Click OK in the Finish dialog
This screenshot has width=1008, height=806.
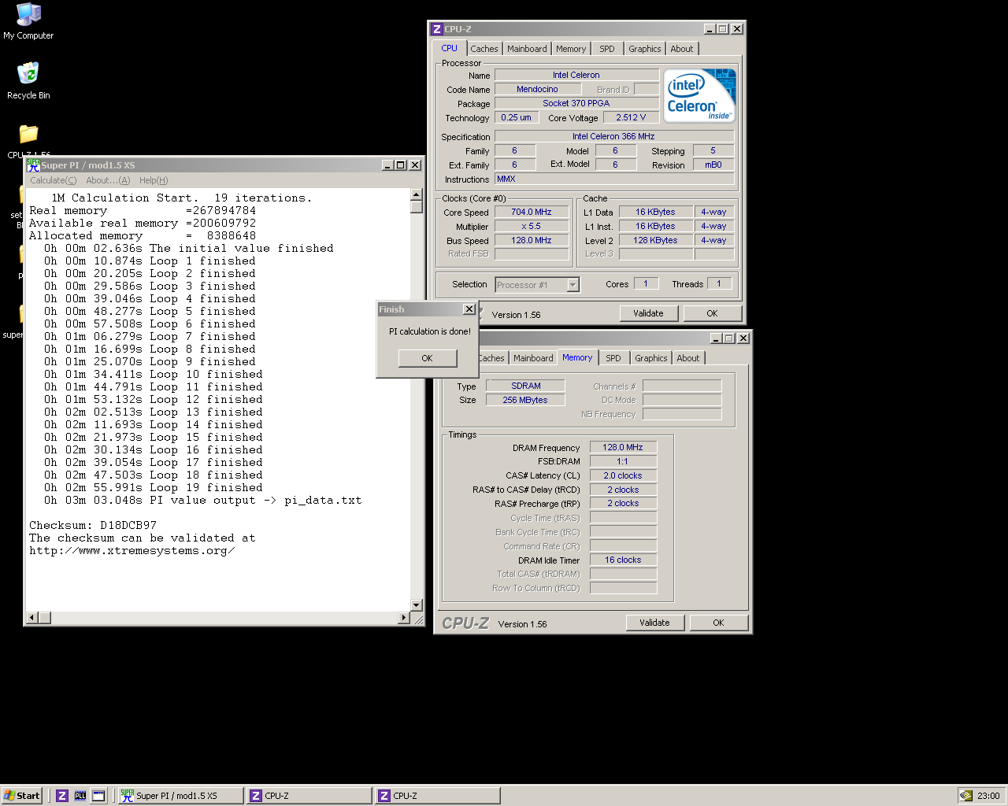[x=427, y=358]
